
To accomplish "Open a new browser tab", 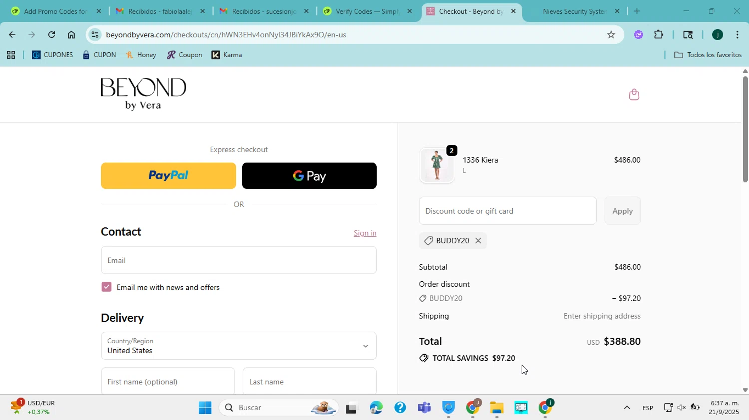I will [637, 11].
